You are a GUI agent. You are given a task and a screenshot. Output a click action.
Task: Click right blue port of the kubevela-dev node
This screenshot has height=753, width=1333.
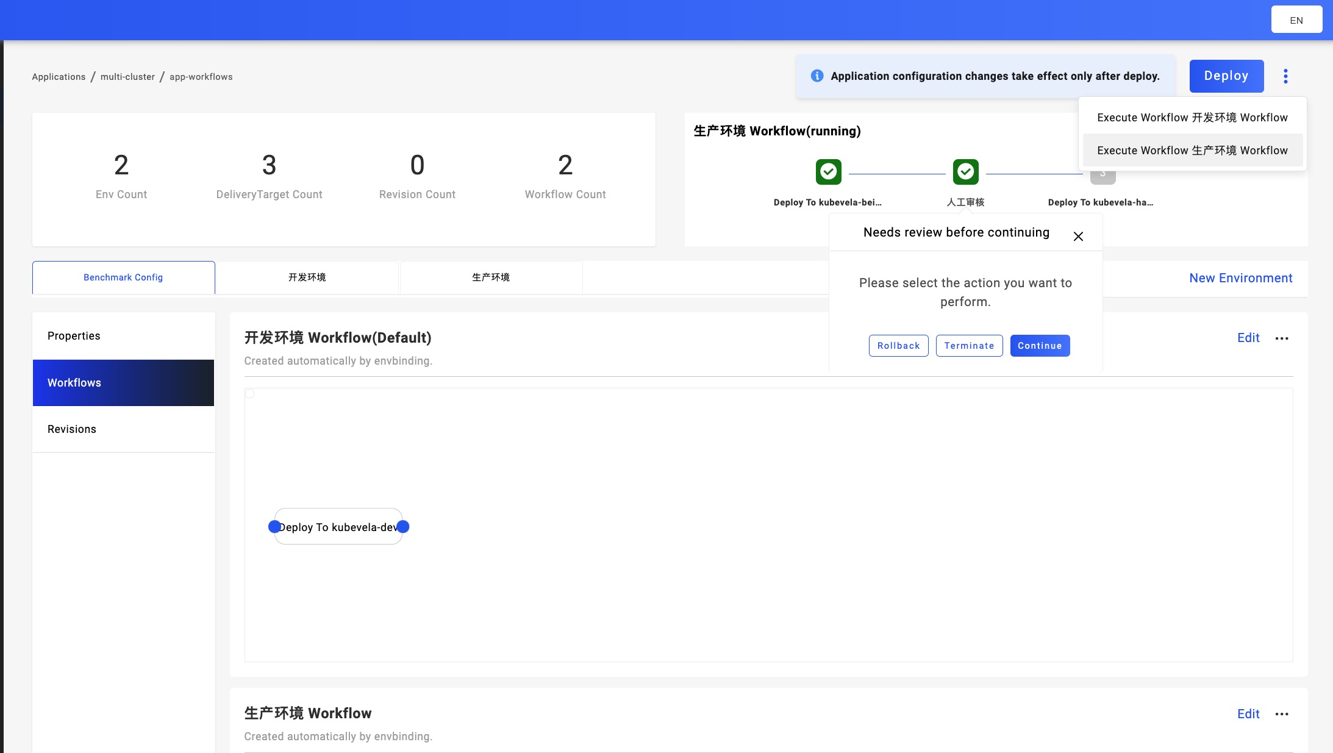pos(403,527)
